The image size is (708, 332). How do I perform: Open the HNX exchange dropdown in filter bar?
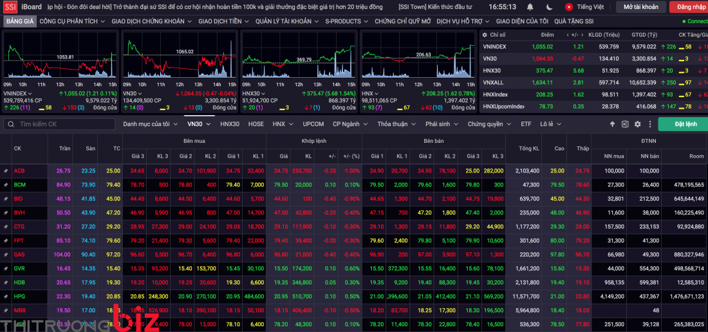pyautogui.click(x=282, y=124)
